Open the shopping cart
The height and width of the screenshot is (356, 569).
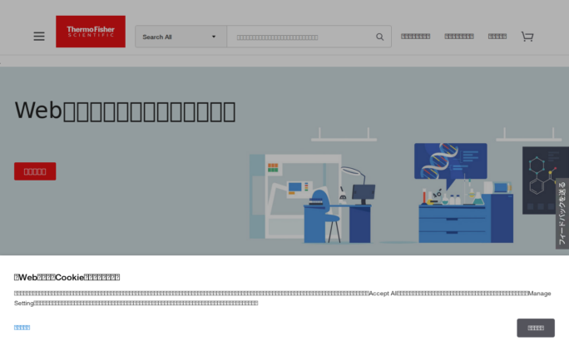pyautogui.click(x=527, y=37)
